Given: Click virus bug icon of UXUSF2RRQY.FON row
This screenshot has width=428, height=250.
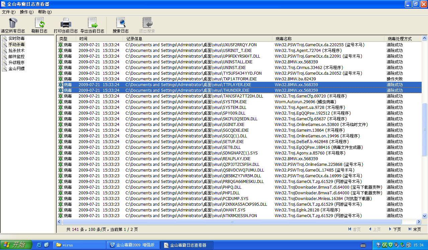Looking at the screenshot, I should point(60,45).
